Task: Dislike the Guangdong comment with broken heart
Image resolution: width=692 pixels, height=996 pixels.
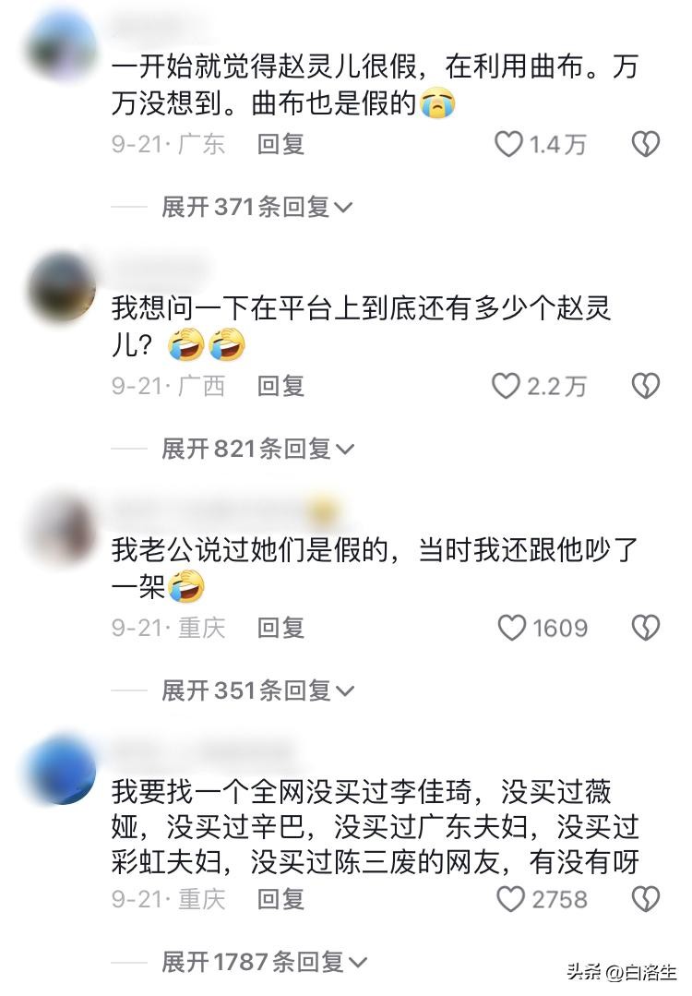Action: 646,144
